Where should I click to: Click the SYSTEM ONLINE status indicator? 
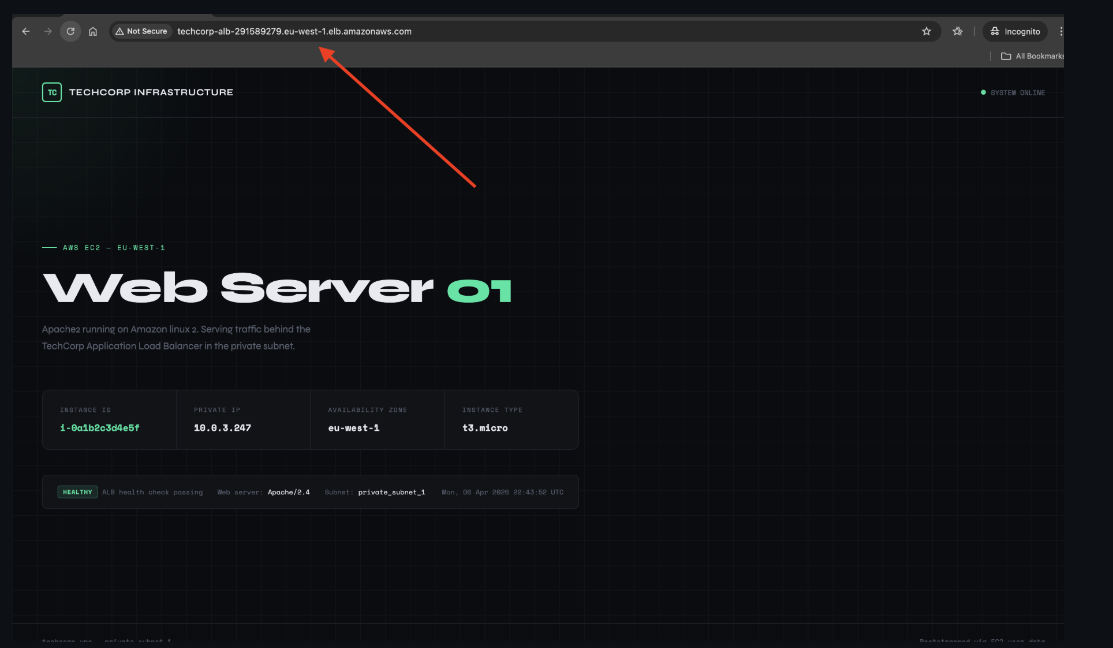tap(1013, 92)
